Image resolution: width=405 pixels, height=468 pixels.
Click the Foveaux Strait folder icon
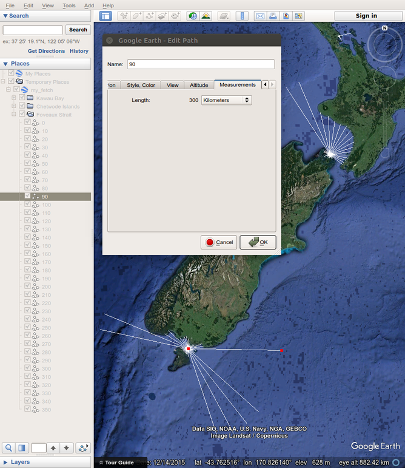(x=30, y=114)
